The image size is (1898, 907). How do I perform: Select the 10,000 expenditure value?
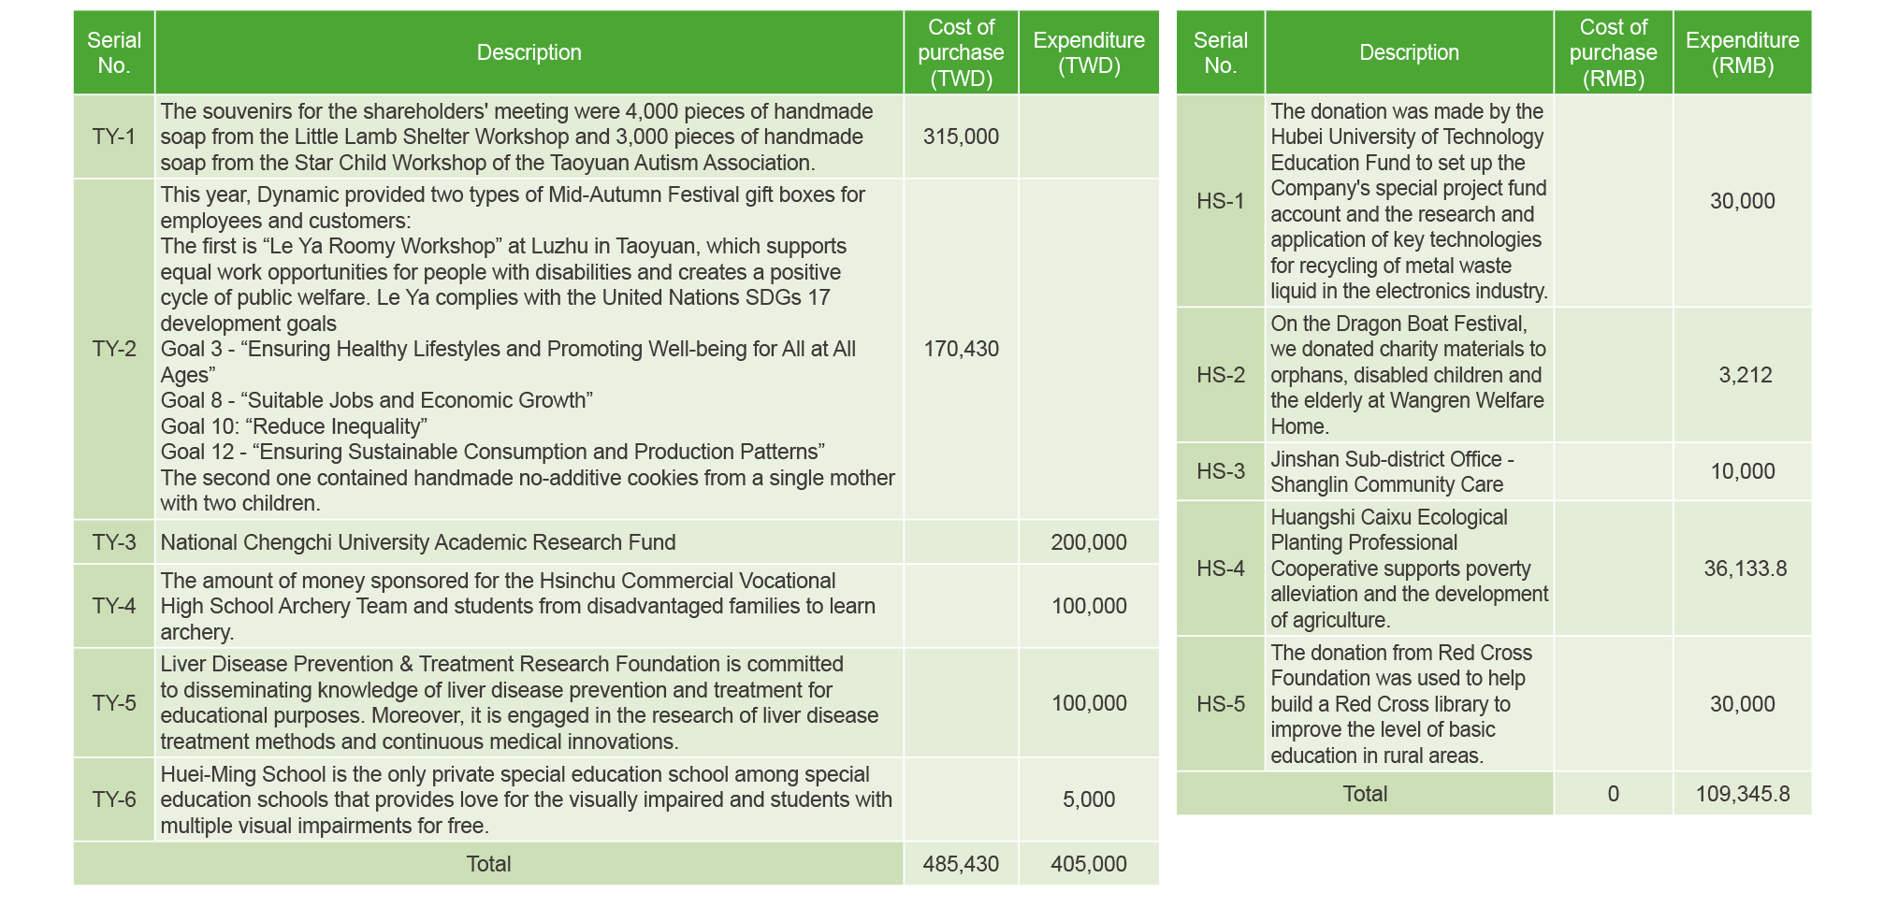pos(1743,471)
